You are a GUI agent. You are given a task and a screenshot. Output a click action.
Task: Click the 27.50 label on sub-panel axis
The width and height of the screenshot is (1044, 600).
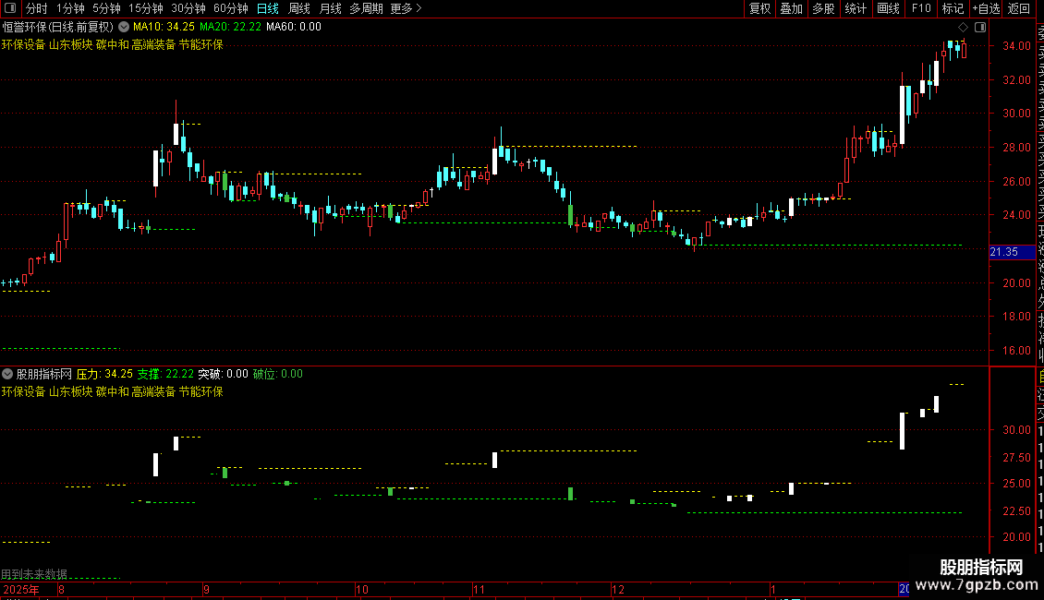pos(1016,458)
